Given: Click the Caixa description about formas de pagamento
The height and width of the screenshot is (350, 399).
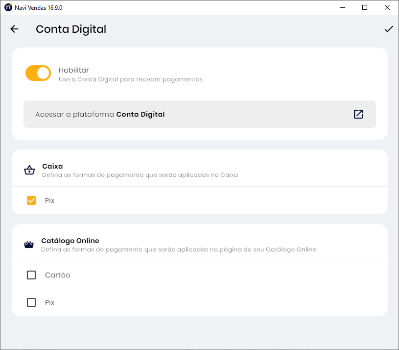Looking at the screenshot, I should click(x=140, y=175).
